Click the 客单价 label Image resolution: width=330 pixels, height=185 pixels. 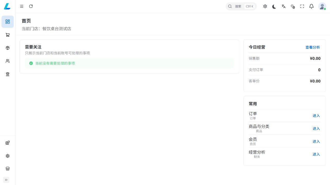point(254,81)
